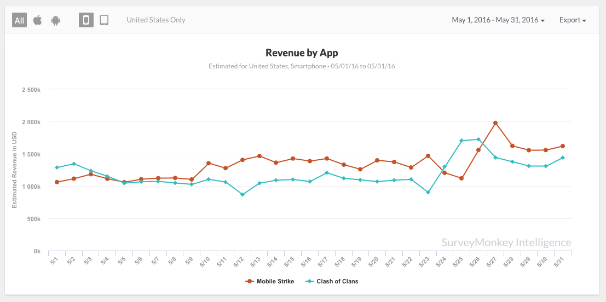This screenshot has width=606, height=302.
Task: Click Clash of Clans point on 5/23
Action: coord(428,193)
